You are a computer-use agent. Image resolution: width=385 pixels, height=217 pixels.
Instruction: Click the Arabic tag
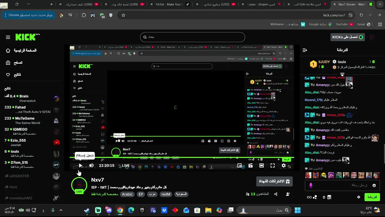127,194
